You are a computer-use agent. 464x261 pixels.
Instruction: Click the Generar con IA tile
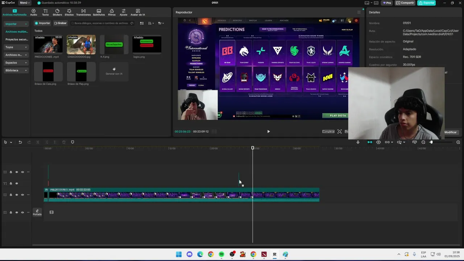tap(114, 72)
